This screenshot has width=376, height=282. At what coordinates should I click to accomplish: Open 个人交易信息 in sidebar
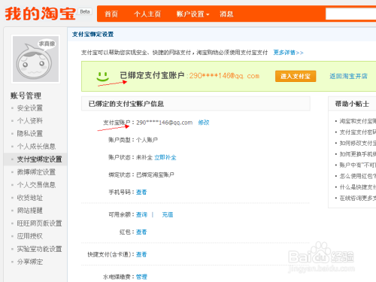pyautogui.click(x=36, y=185)
